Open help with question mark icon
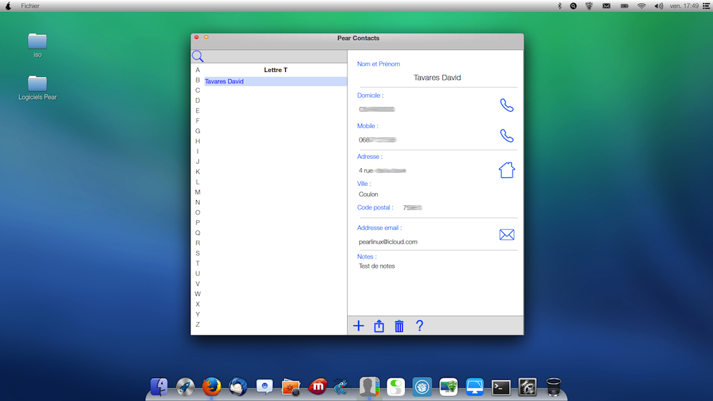713x401 pixels. click(419, 326)
